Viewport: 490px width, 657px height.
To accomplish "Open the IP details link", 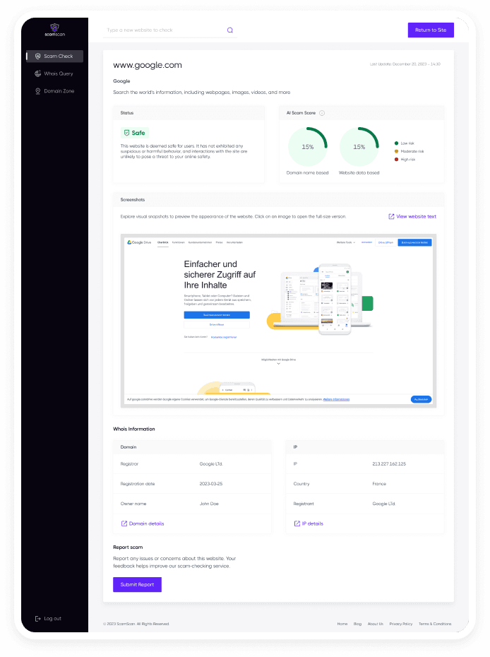I will tap(309, 523).
